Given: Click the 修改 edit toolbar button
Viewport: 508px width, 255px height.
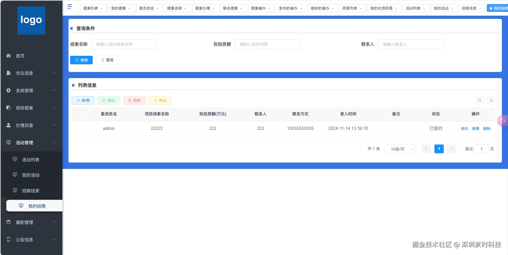Looking at the screenshot, I should tap(109, 100).
